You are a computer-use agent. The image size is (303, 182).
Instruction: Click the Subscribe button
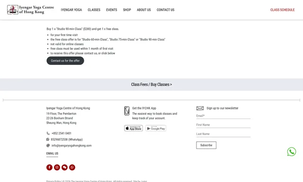(206, 145)
